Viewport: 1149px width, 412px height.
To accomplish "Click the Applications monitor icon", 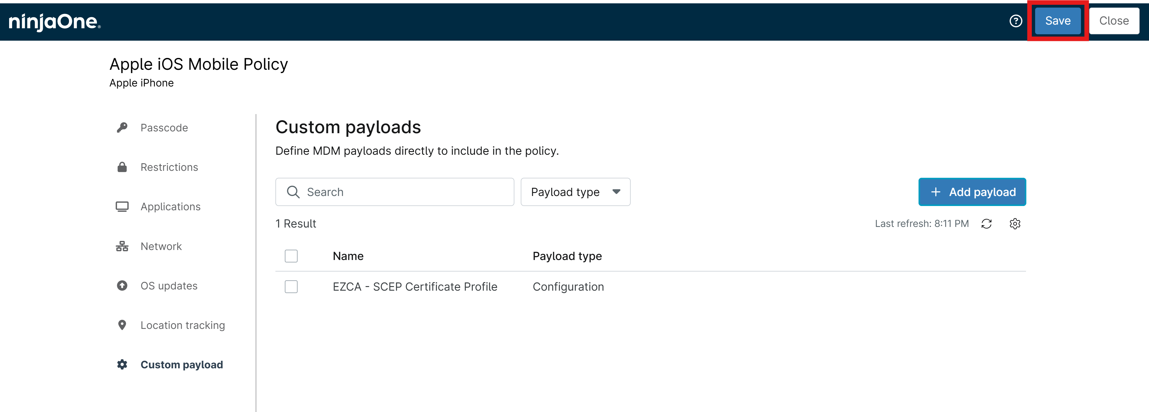I will click(x=122, y=206).
